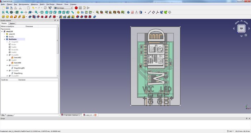Click the green Sub-Shape binder icon
The height and width of the screenshot is (133, 251).
point(166,12)
